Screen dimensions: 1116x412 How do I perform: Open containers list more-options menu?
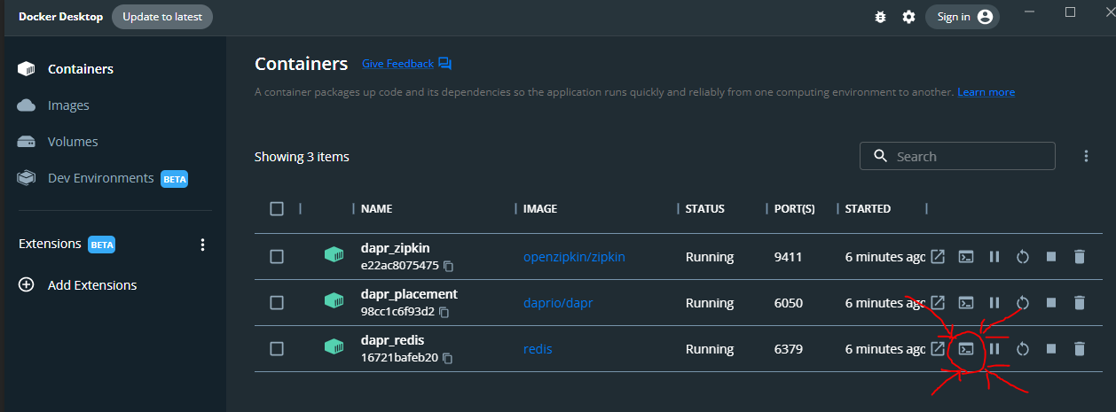pyautogui.click(x=1086, y=156)
